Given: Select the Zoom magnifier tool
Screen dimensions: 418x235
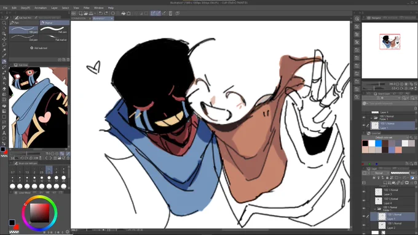Looking at the screenshot, I should [x=4, y=23].
